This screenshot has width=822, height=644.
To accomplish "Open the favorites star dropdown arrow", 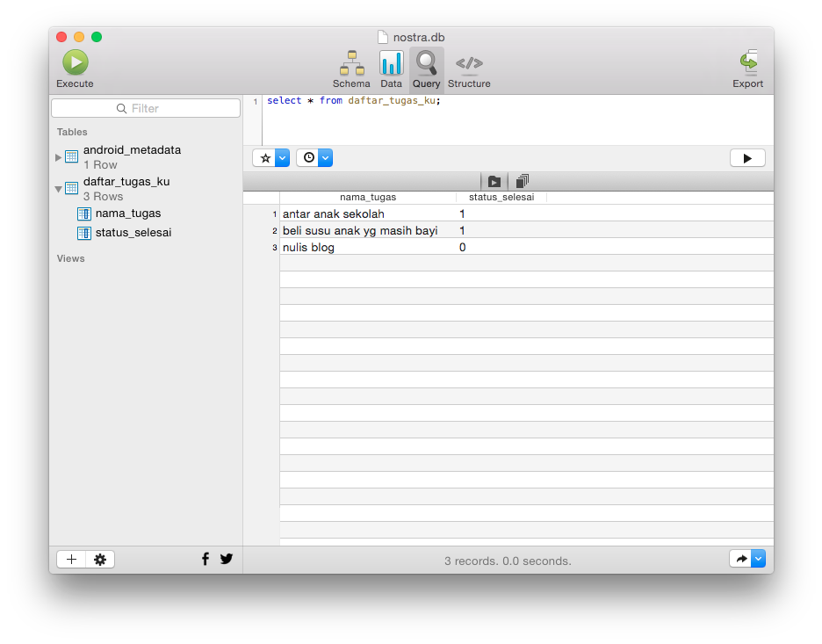I will click(x=283, y=158).
